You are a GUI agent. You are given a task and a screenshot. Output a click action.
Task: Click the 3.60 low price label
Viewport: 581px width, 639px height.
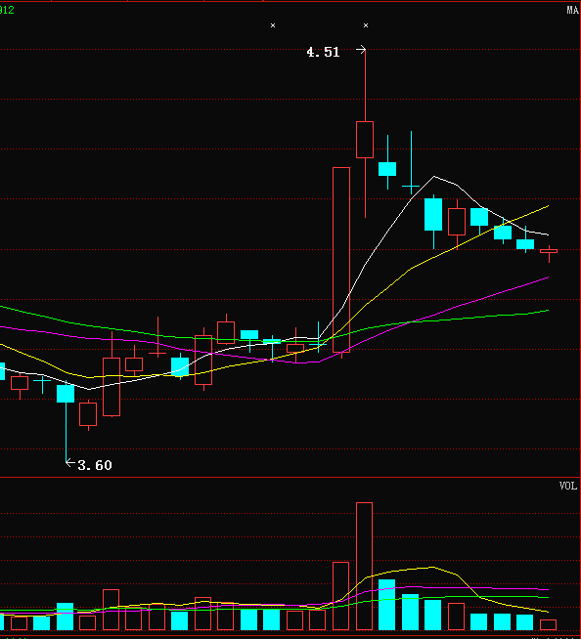pyautogui.click(x=95, y=465)
